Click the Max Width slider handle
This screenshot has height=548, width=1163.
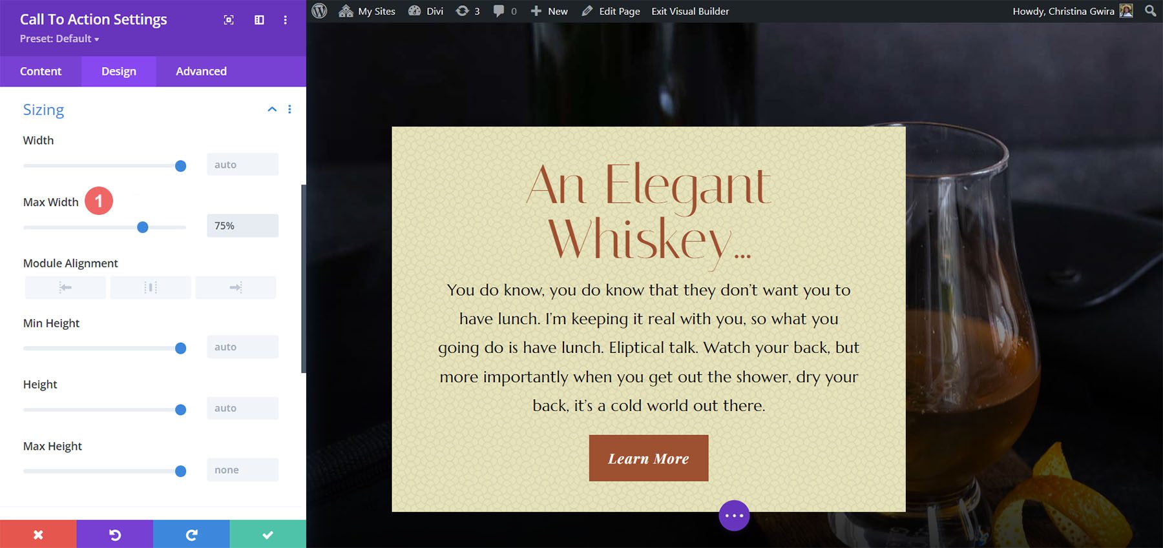(143, 227)
